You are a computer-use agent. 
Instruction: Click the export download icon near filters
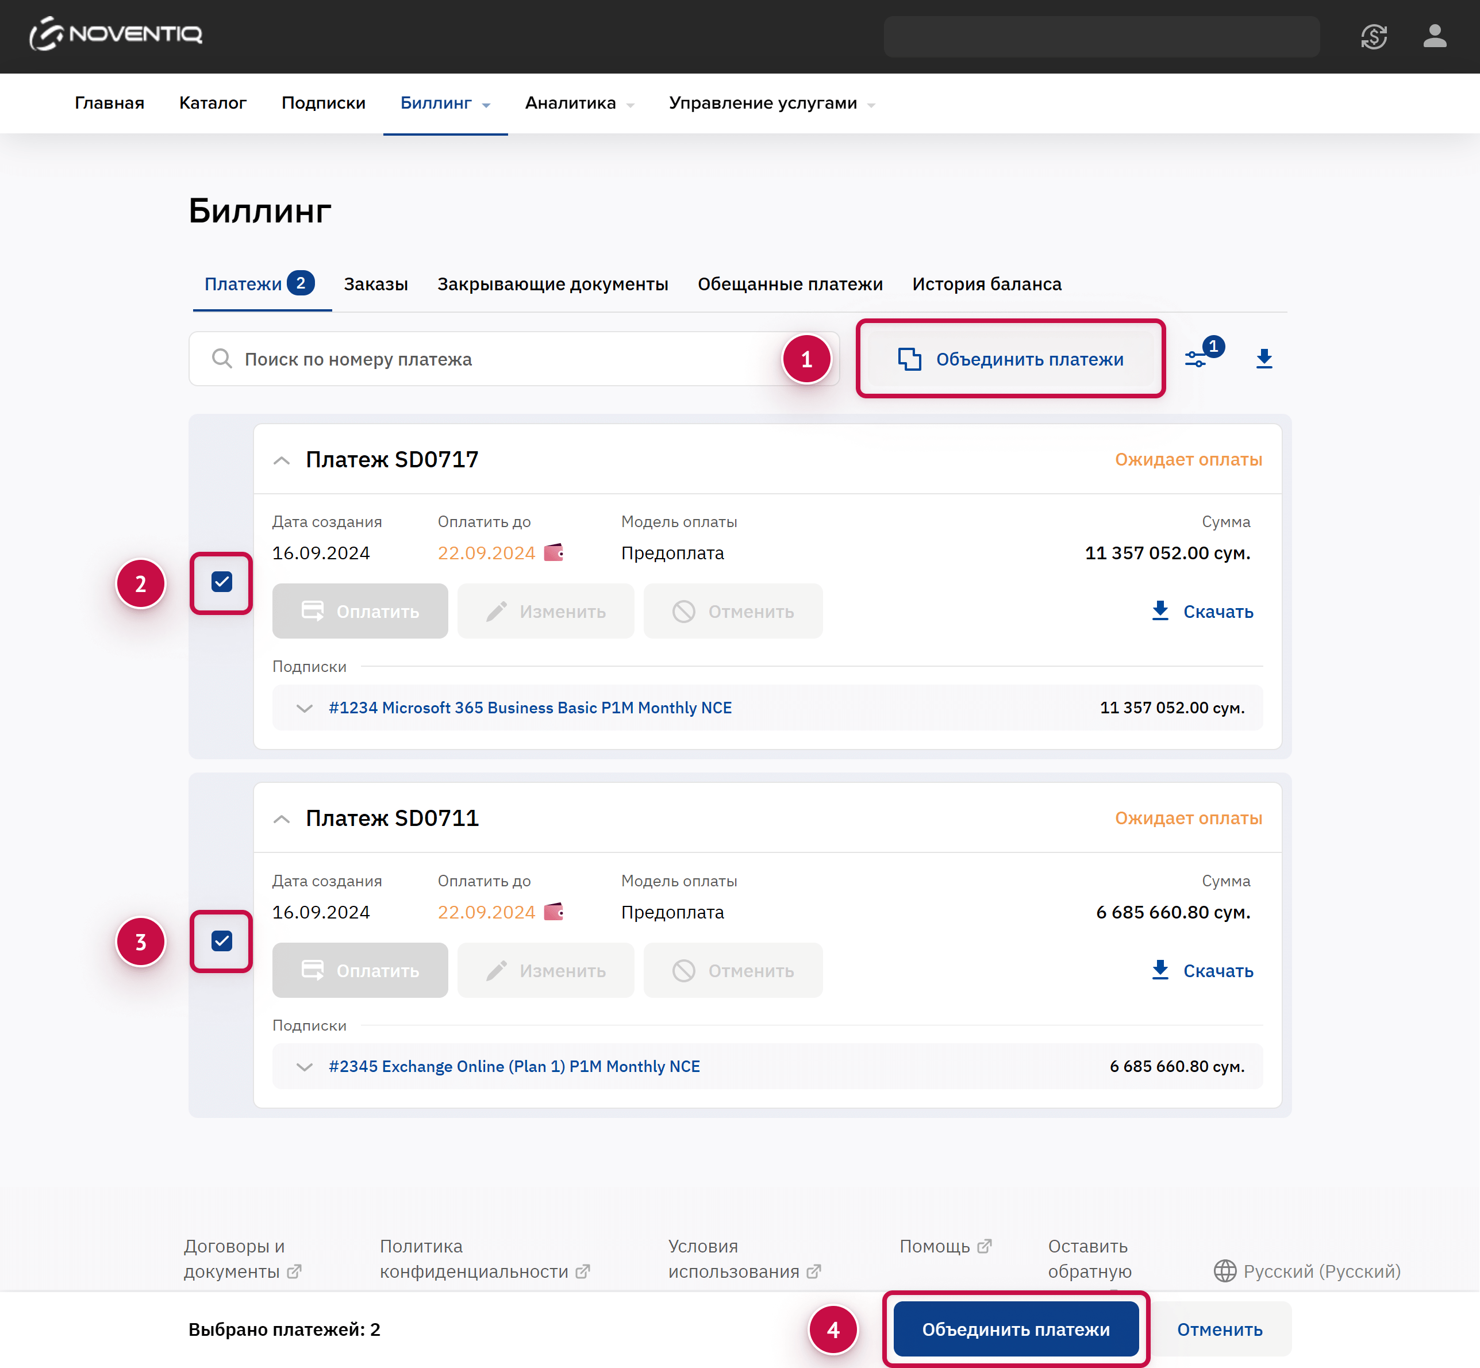click(x=1264, y=358)
